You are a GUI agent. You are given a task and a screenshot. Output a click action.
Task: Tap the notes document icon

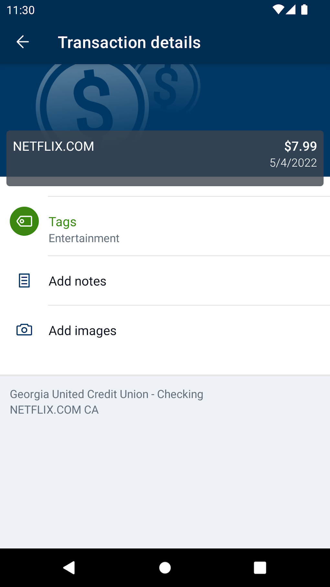24,281
